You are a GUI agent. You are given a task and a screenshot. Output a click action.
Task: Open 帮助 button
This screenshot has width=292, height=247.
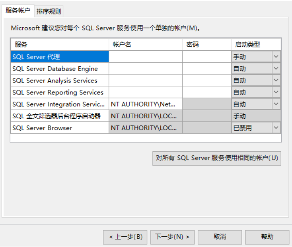point(267,237)
